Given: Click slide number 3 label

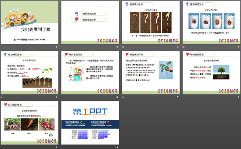Looking at the screenshot, I should (178, 47).
